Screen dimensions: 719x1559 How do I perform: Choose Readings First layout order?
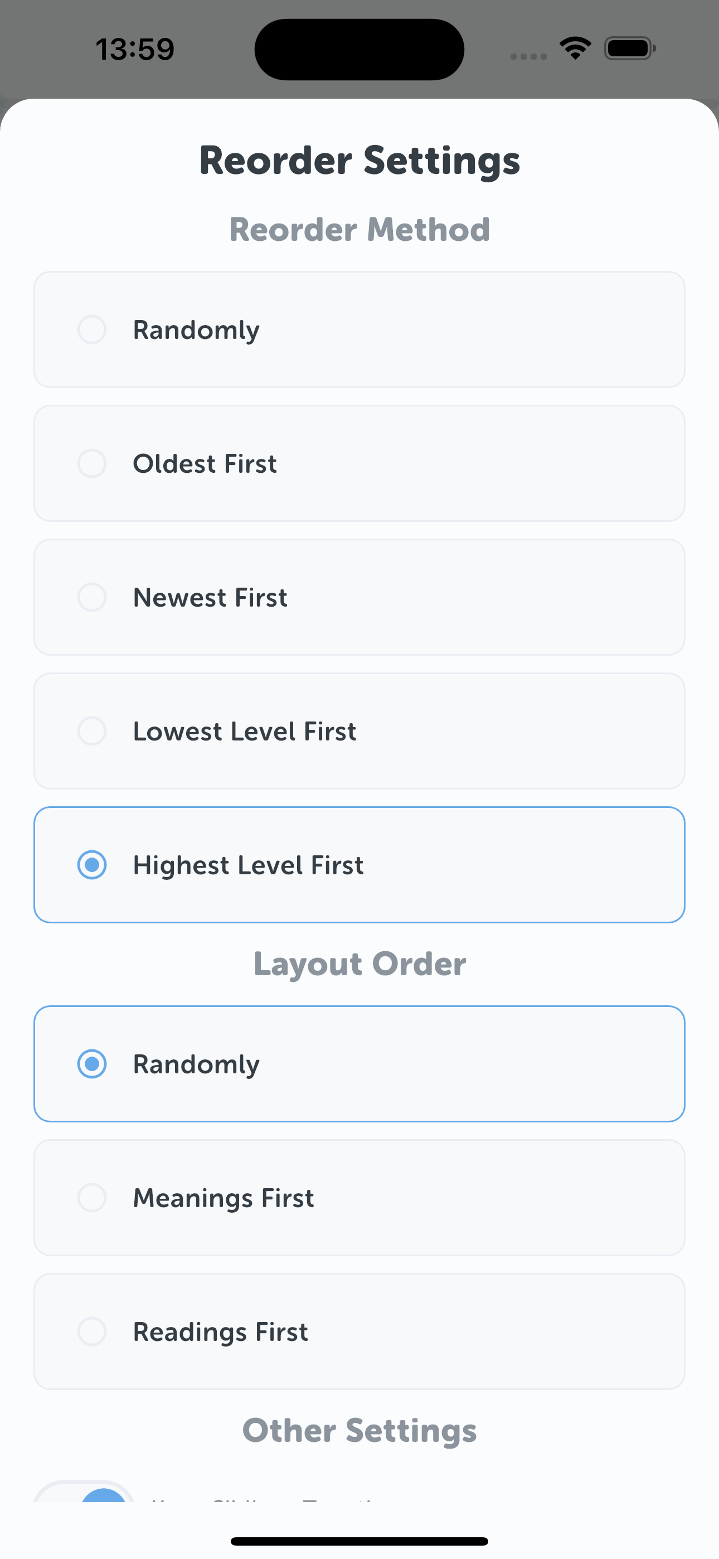[92, 1332]
